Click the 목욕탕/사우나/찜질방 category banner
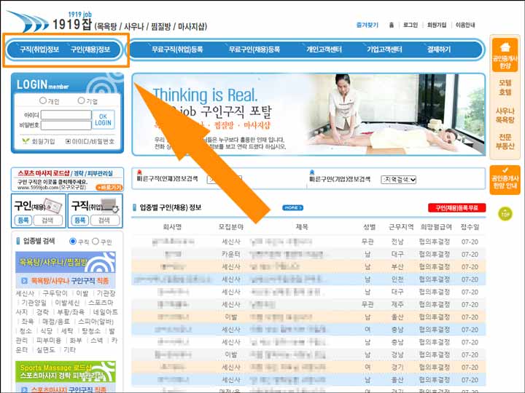This screenshot has height=393, width=525. (66, 262)
